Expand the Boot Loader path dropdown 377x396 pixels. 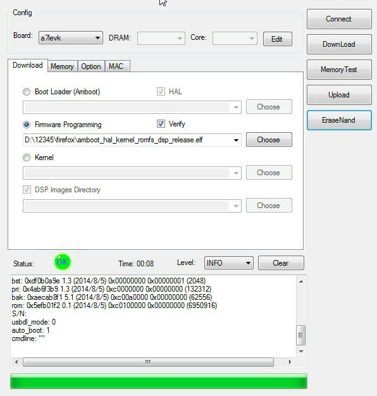(x=236, y=108)
